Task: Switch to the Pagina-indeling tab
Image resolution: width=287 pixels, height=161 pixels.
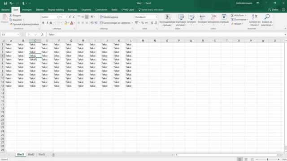Action: pos(56,10)
